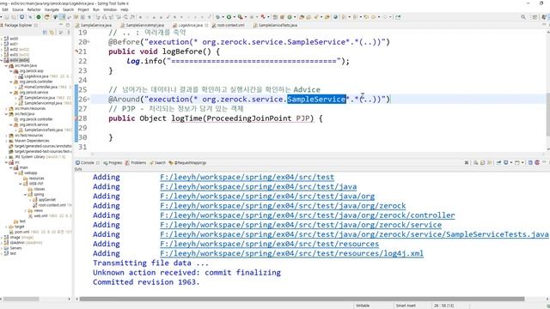Open the ex04/src/test link in console
The image size is (550, 309).
point(247,178)
